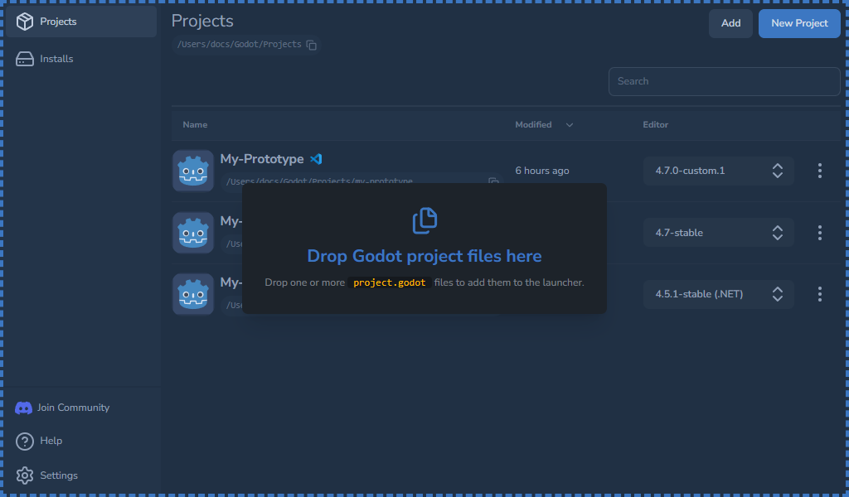Open the Help page
Image resolution: width=849 pixels, height=497 pixels.
[39, 441]
